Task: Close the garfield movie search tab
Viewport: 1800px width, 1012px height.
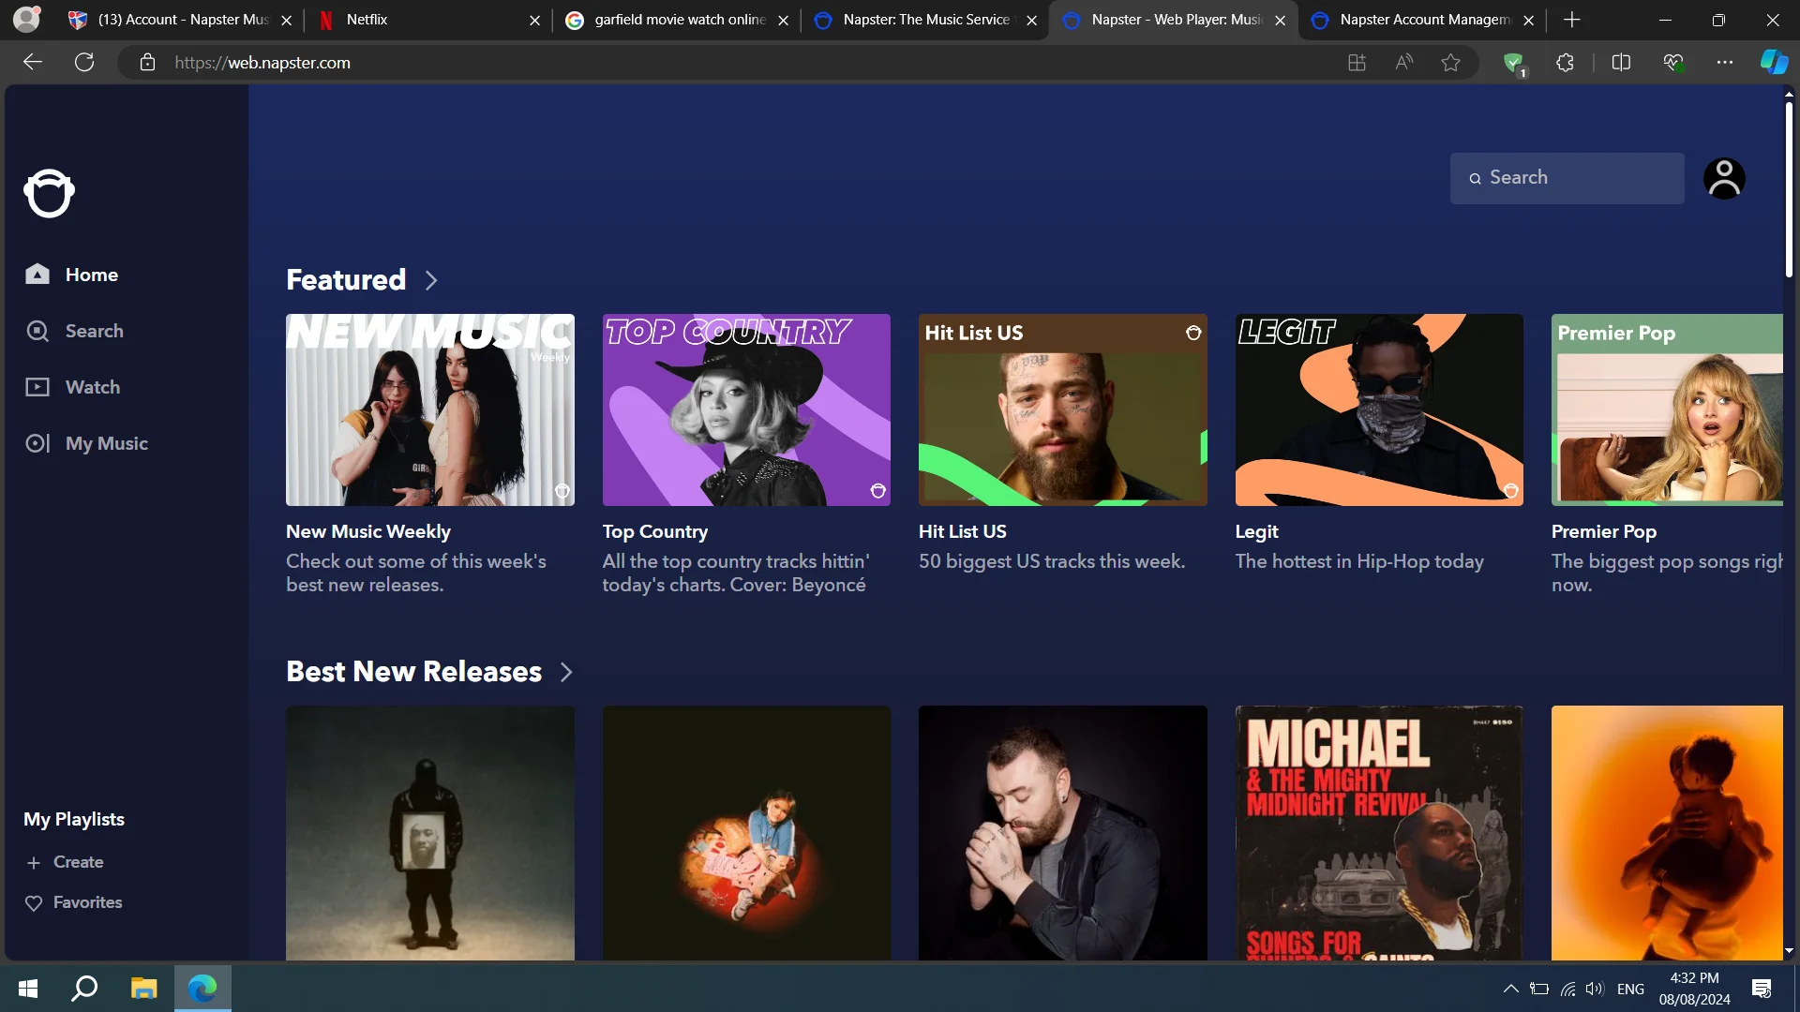Action: click(783, 20)
